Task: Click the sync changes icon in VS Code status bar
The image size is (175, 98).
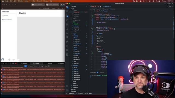Action: (x=76, y=94)
